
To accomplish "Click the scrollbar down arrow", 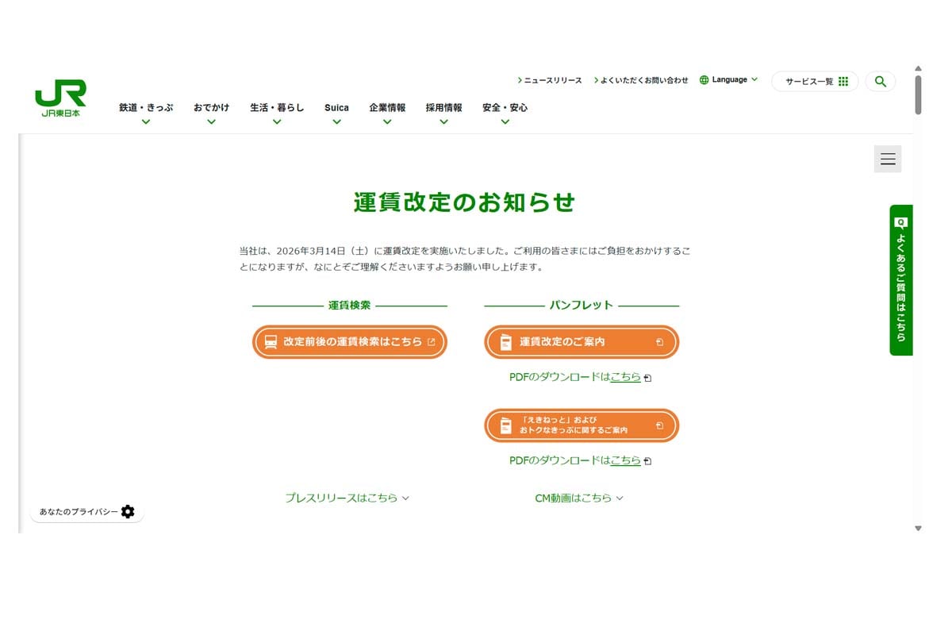I will pyautogui.click(x=918, y=528).
